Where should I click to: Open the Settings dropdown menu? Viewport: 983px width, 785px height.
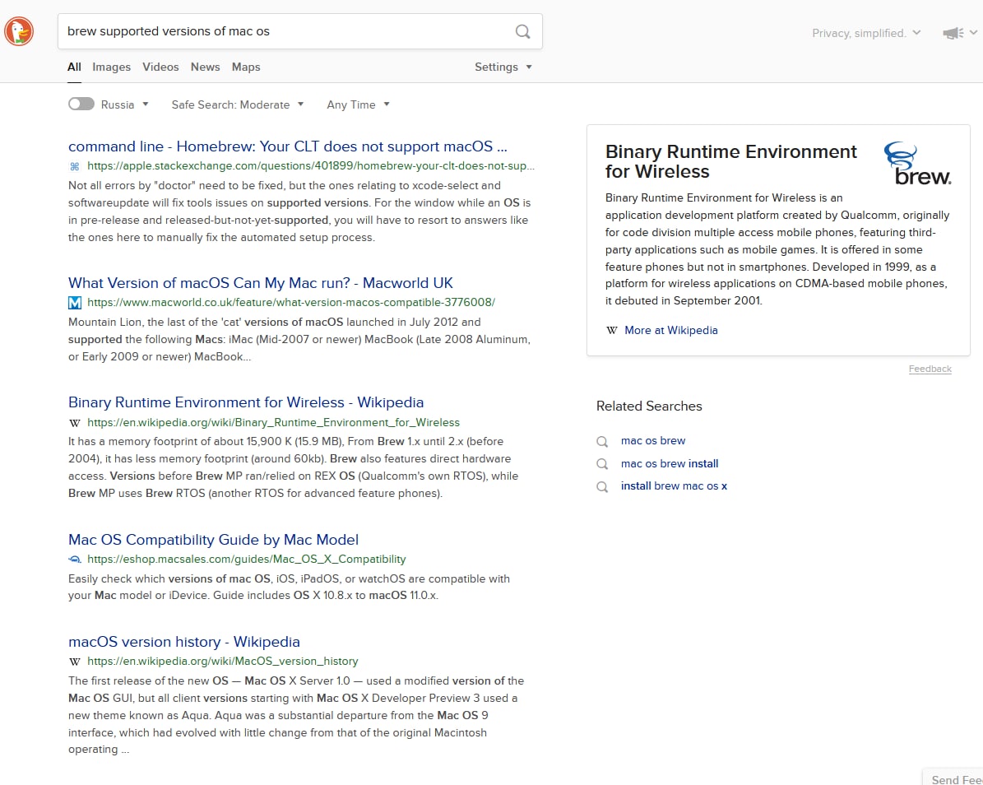tap(503, 67)
